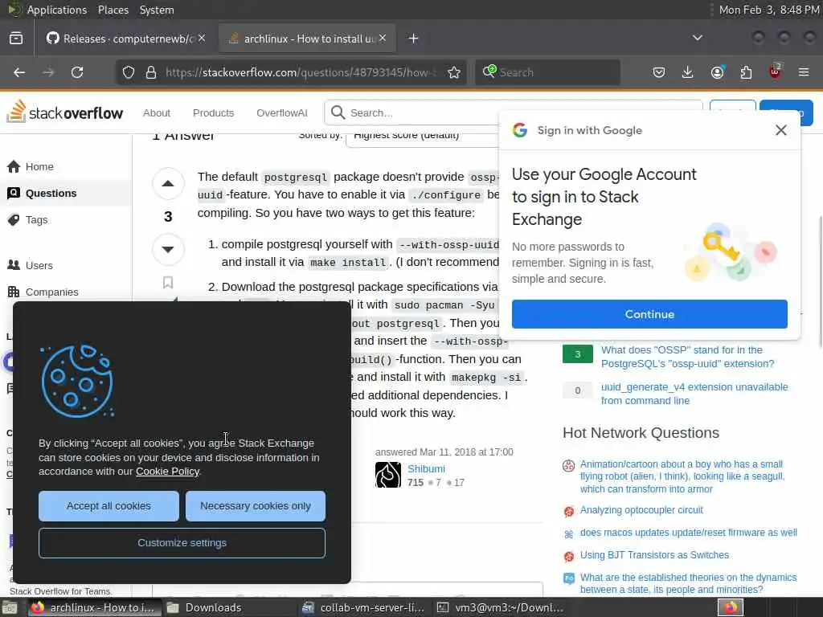The image size is (823, 617).
Task: Open a new tab with plus button
Action: [x=413, y=39]
